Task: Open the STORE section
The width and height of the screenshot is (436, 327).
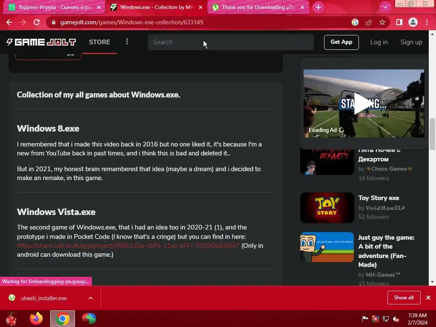Action: click(x=100, y=42)
